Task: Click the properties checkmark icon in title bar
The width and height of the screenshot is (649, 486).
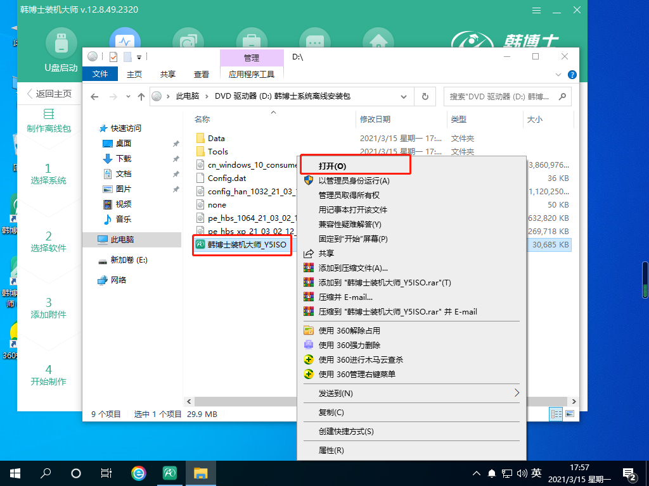Action: pyautogui.click(x=113, y=57)
